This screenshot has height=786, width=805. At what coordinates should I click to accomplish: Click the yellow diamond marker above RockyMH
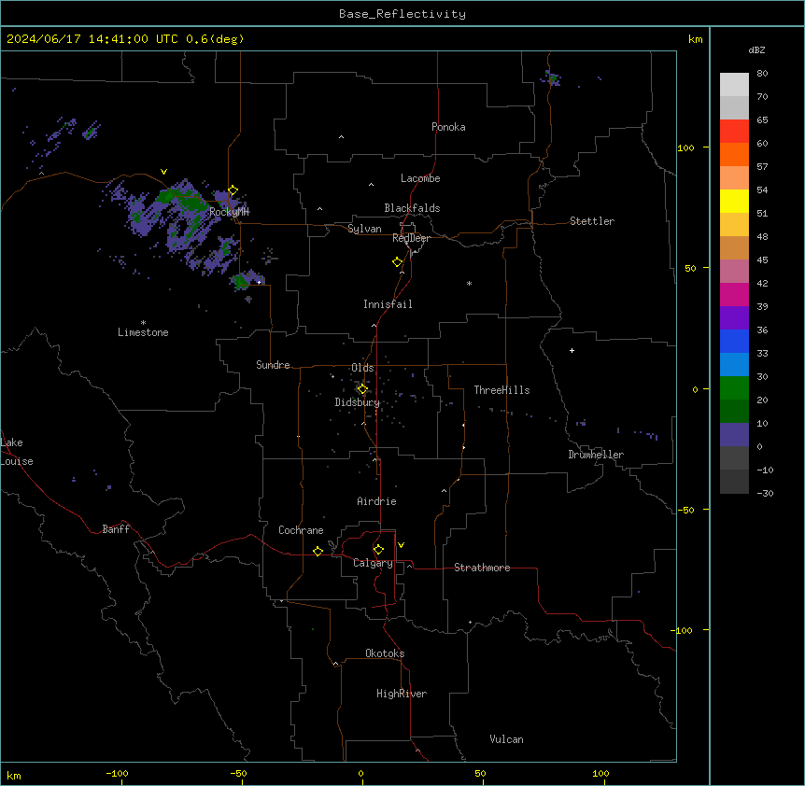coord(233,190)
